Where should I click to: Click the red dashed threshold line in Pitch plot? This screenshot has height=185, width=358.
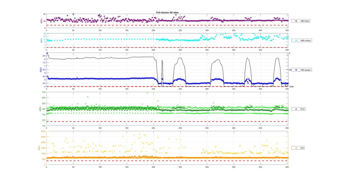pos(167,121)
